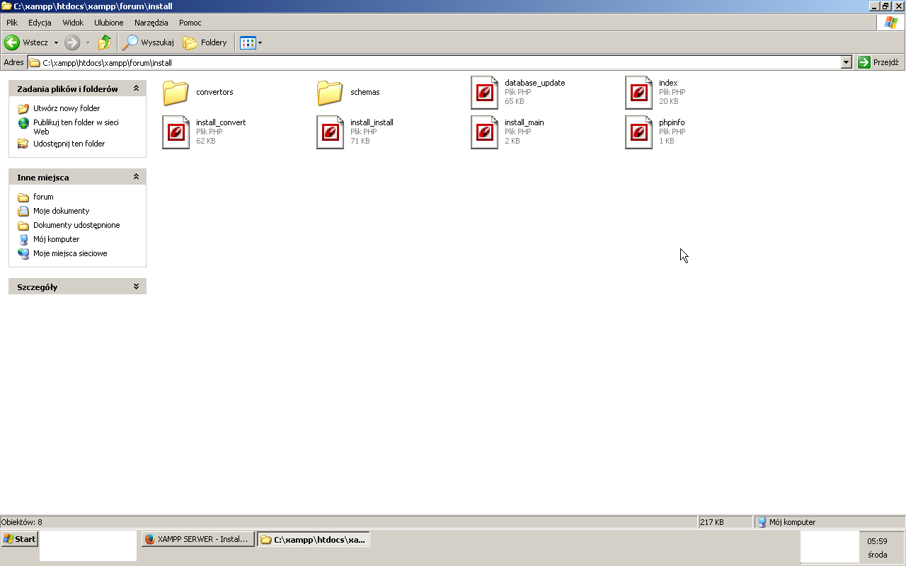This screenshot has height=566, width=906.
Task: Open the Ulubione menu
Action: [109, 23]
